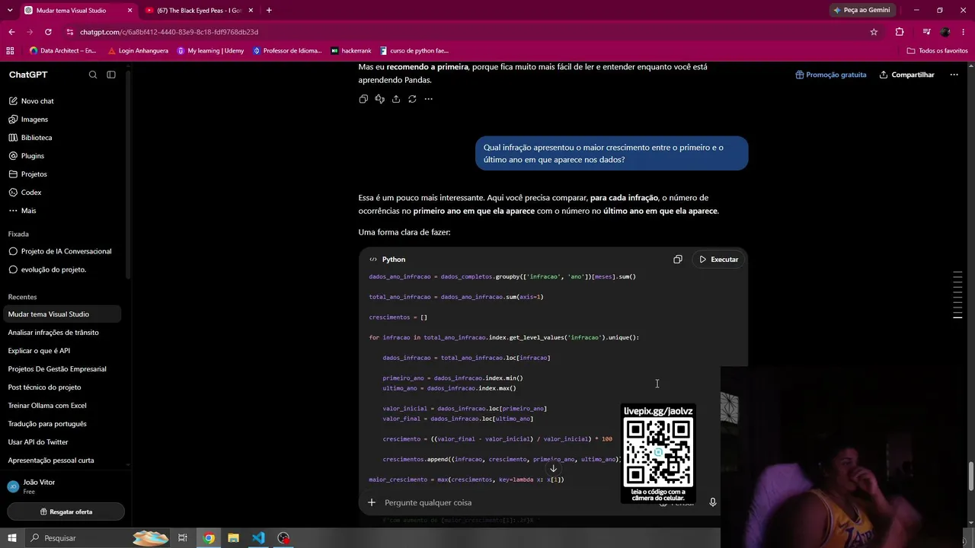
Task: Share the response using the message upload icon
Action: pyautogui.click(x=396, y=99)
